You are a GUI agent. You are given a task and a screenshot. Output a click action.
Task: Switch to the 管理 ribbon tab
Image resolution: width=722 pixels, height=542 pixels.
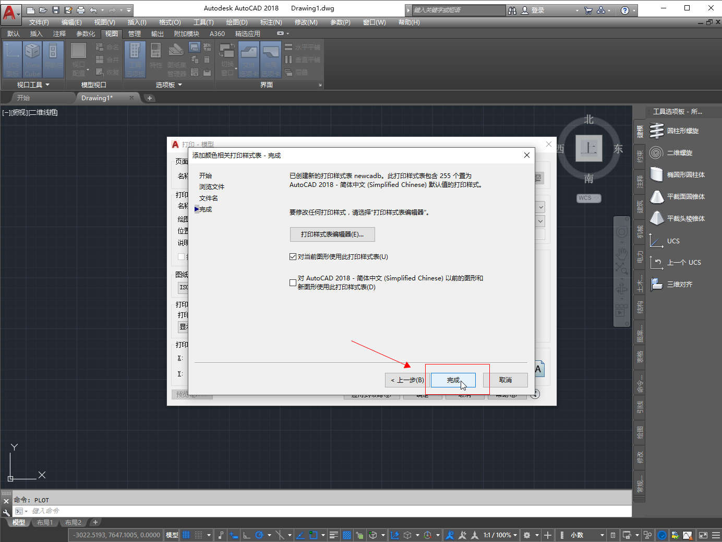pyautogui.click(x=135, y=34)
